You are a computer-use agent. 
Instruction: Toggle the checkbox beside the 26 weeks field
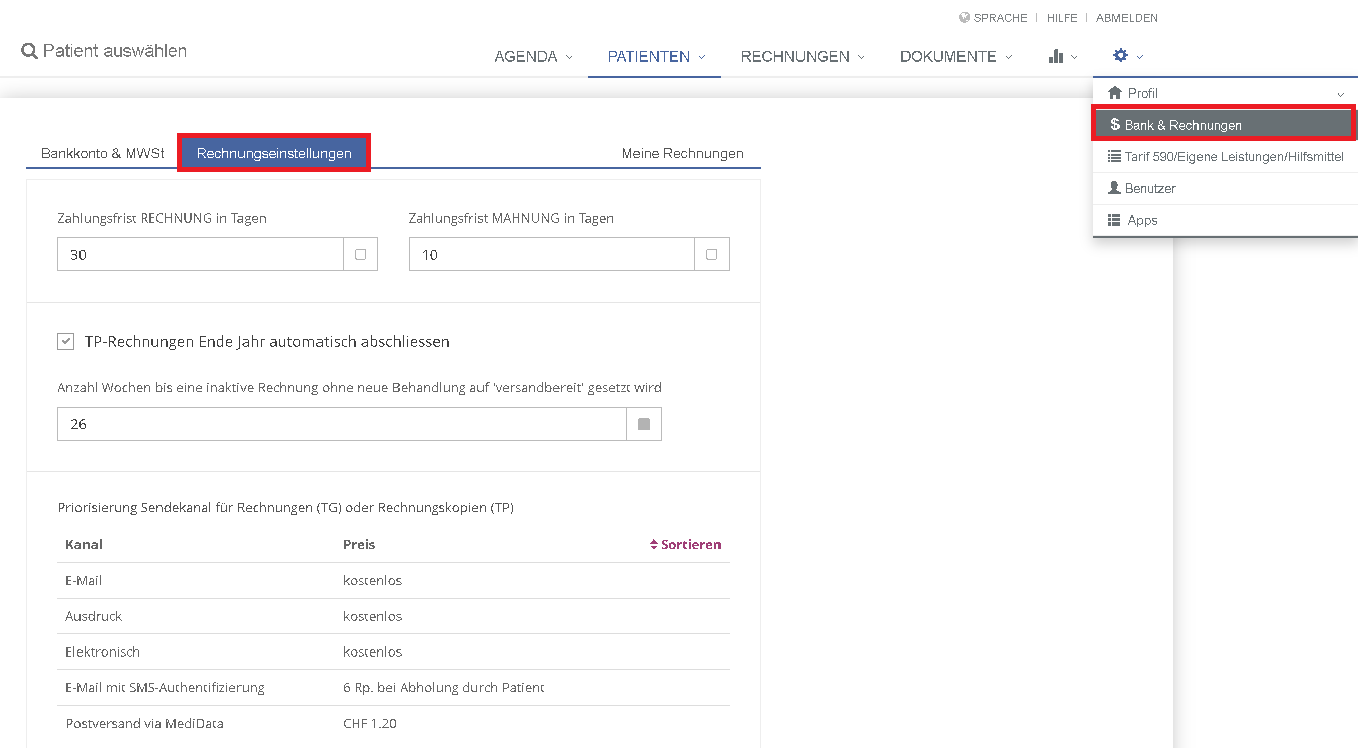pos(644,424)
